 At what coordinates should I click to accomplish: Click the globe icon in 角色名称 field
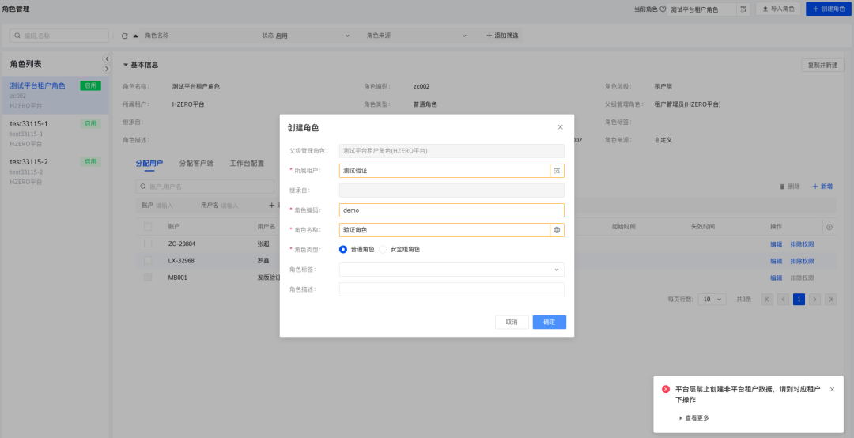pos(557,230)
